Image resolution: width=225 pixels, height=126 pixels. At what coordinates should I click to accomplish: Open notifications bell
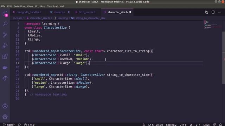[220, 125]
